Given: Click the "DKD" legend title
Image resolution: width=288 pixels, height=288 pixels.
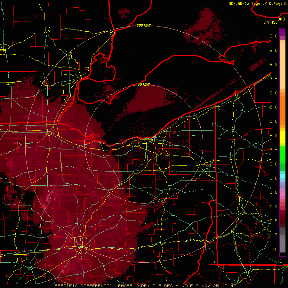Looking at the screenshot, I should pyautogui.click(x=281, y=19).
